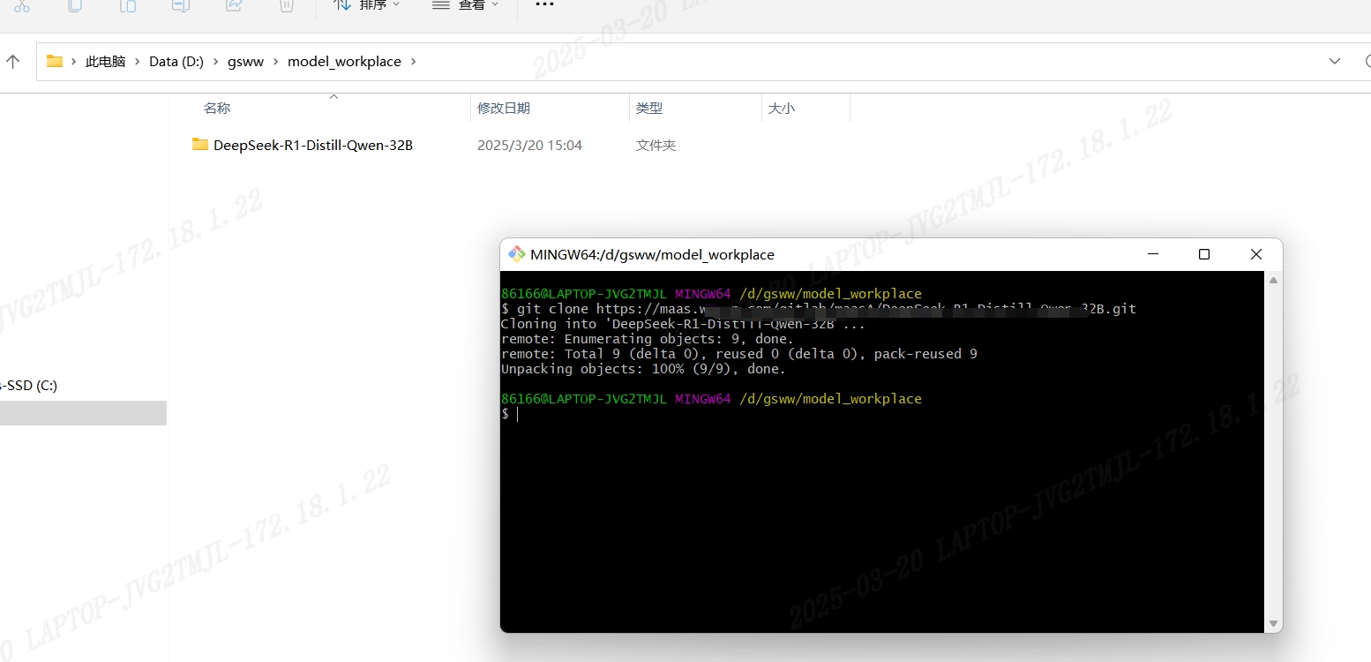1371x662 pixels.
Task: Click the terminal scrollbar up arrow
Action: pos(1273,280)
